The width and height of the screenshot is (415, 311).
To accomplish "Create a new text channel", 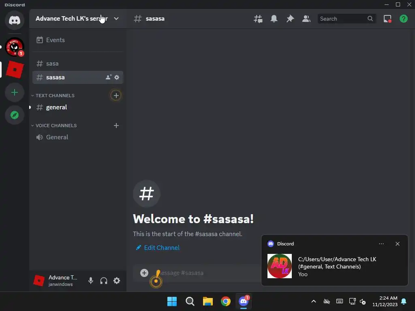I will click(x=116, y=96).
